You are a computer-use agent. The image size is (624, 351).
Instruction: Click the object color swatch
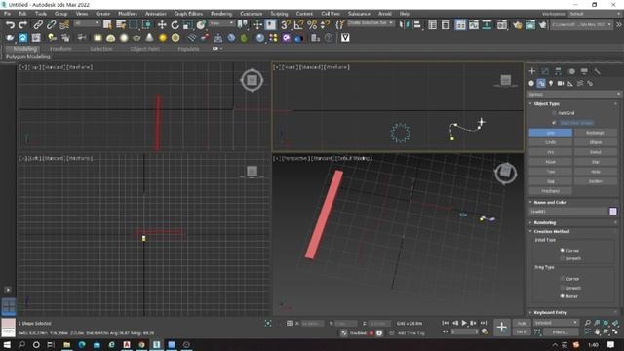(x=613, y=212)
